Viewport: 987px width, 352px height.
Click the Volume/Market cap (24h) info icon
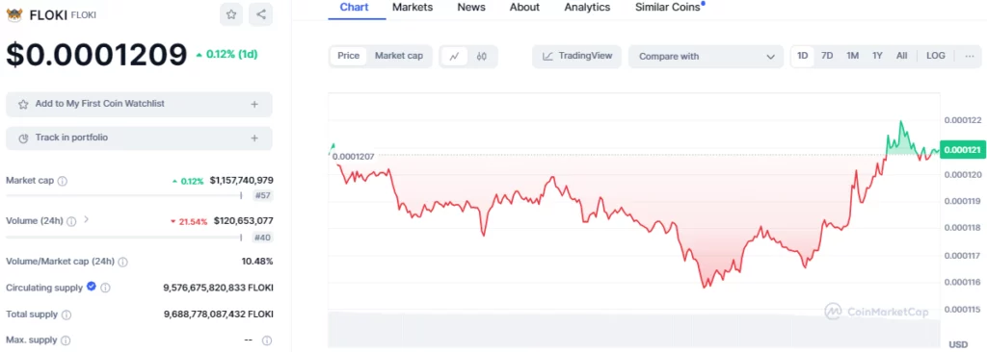pos(122,262)
